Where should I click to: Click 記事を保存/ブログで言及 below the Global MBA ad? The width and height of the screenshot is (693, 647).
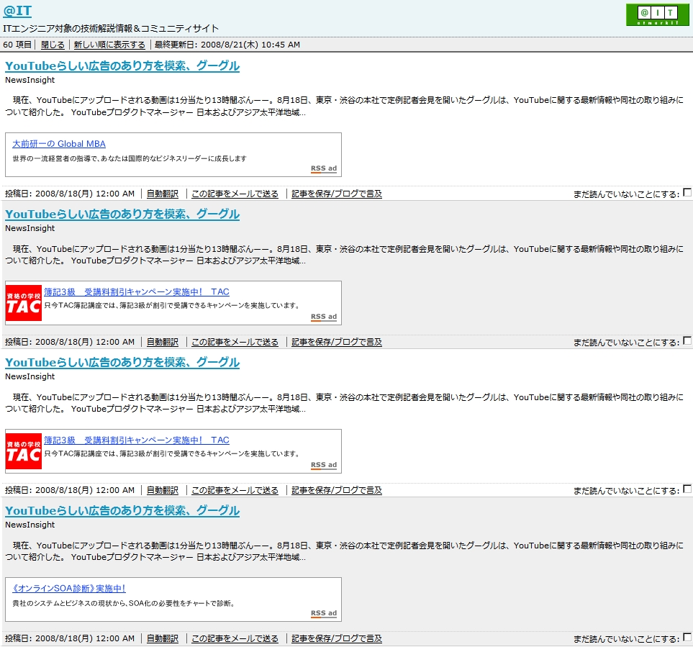[337, 194]
